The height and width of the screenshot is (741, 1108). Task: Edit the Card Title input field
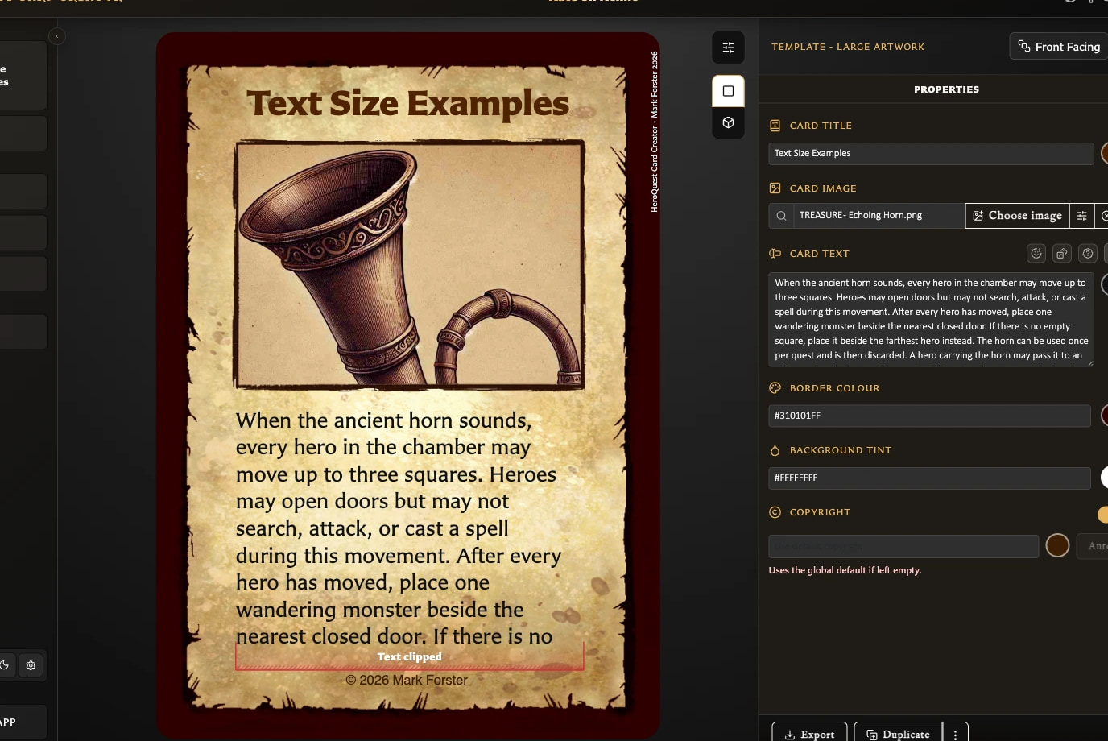[x=931, y=153]
